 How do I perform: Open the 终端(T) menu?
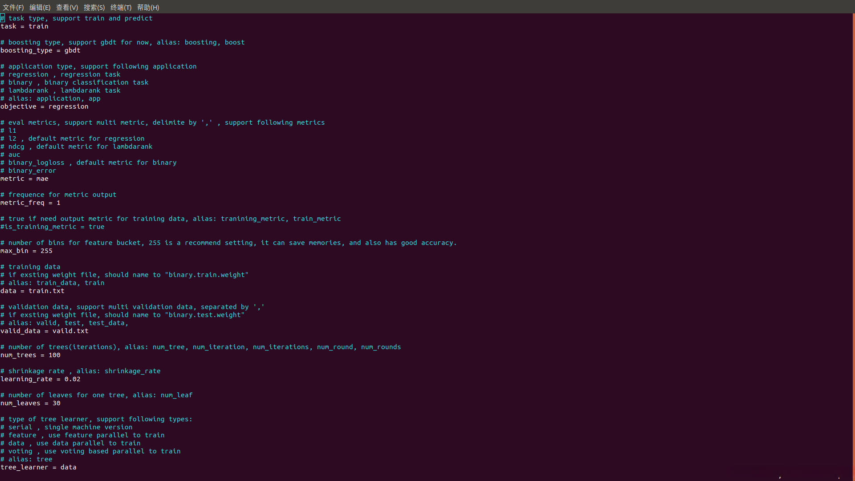click(121, 7)
